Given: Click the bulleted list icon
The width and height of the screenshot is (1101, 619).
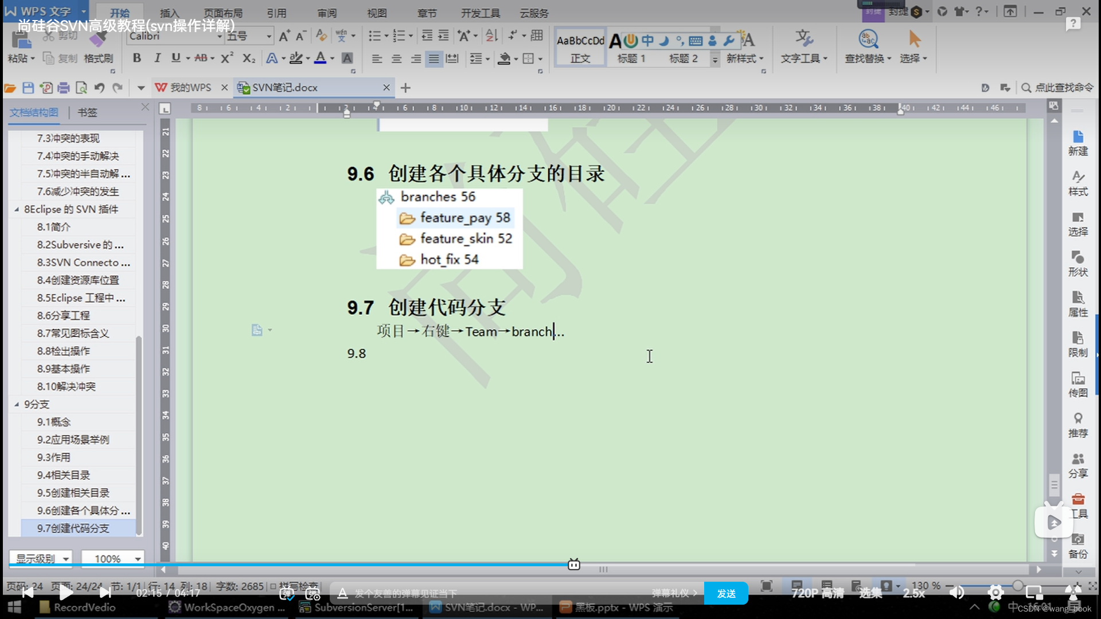Looking at the screenshot, I should pos(374,36).
